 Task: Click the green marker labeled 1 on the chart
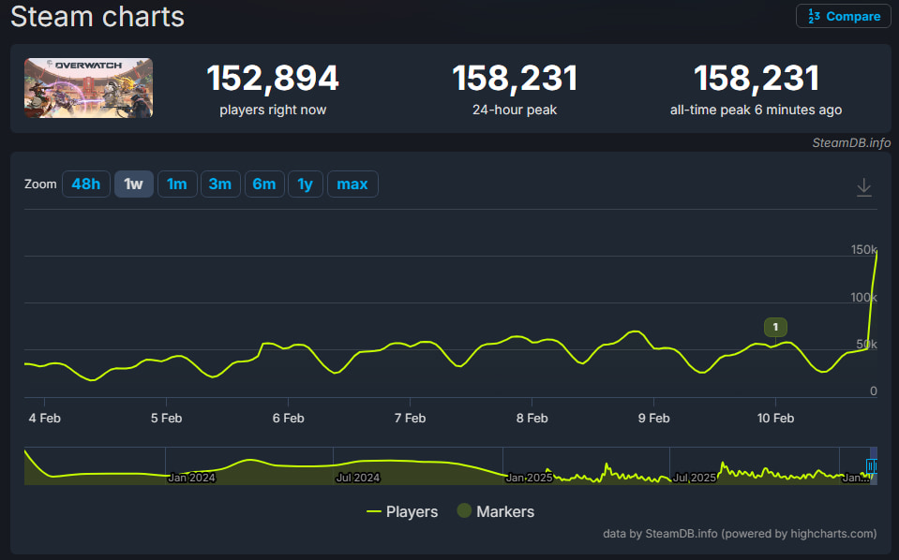pyautogui.click(x=775, y=327)
